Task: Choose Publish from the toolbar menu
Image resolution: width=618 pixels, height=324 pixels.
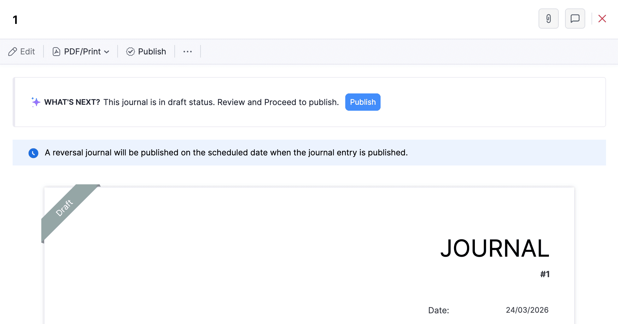Action: click(x=152, y=51)
